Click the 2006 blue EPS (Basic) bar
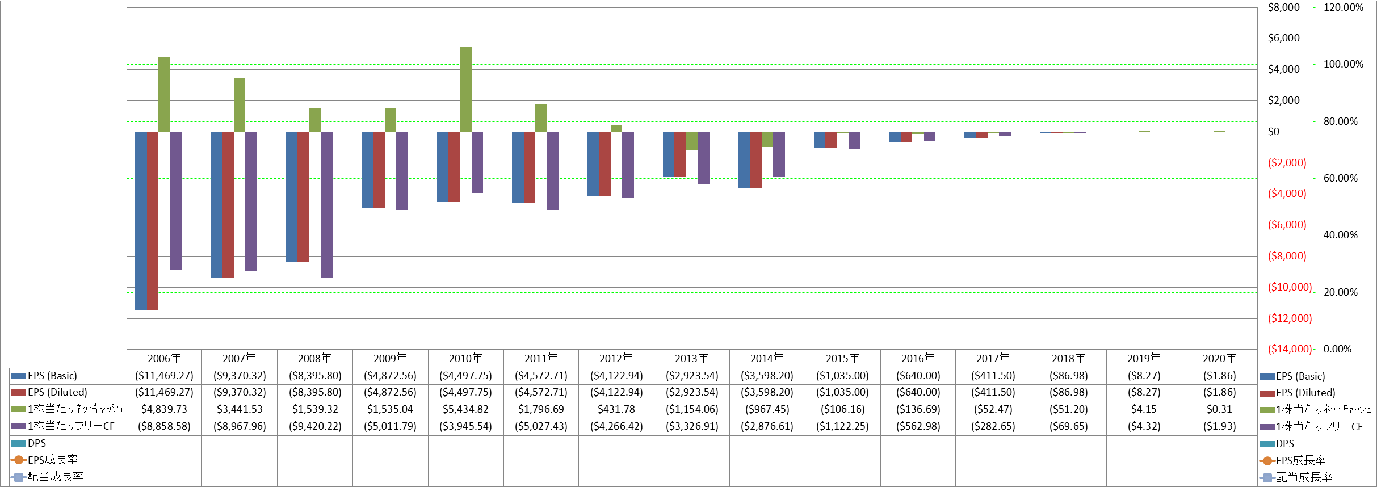Image resolution: width=1377 pixels, height=487 pixels. [141, 221]
